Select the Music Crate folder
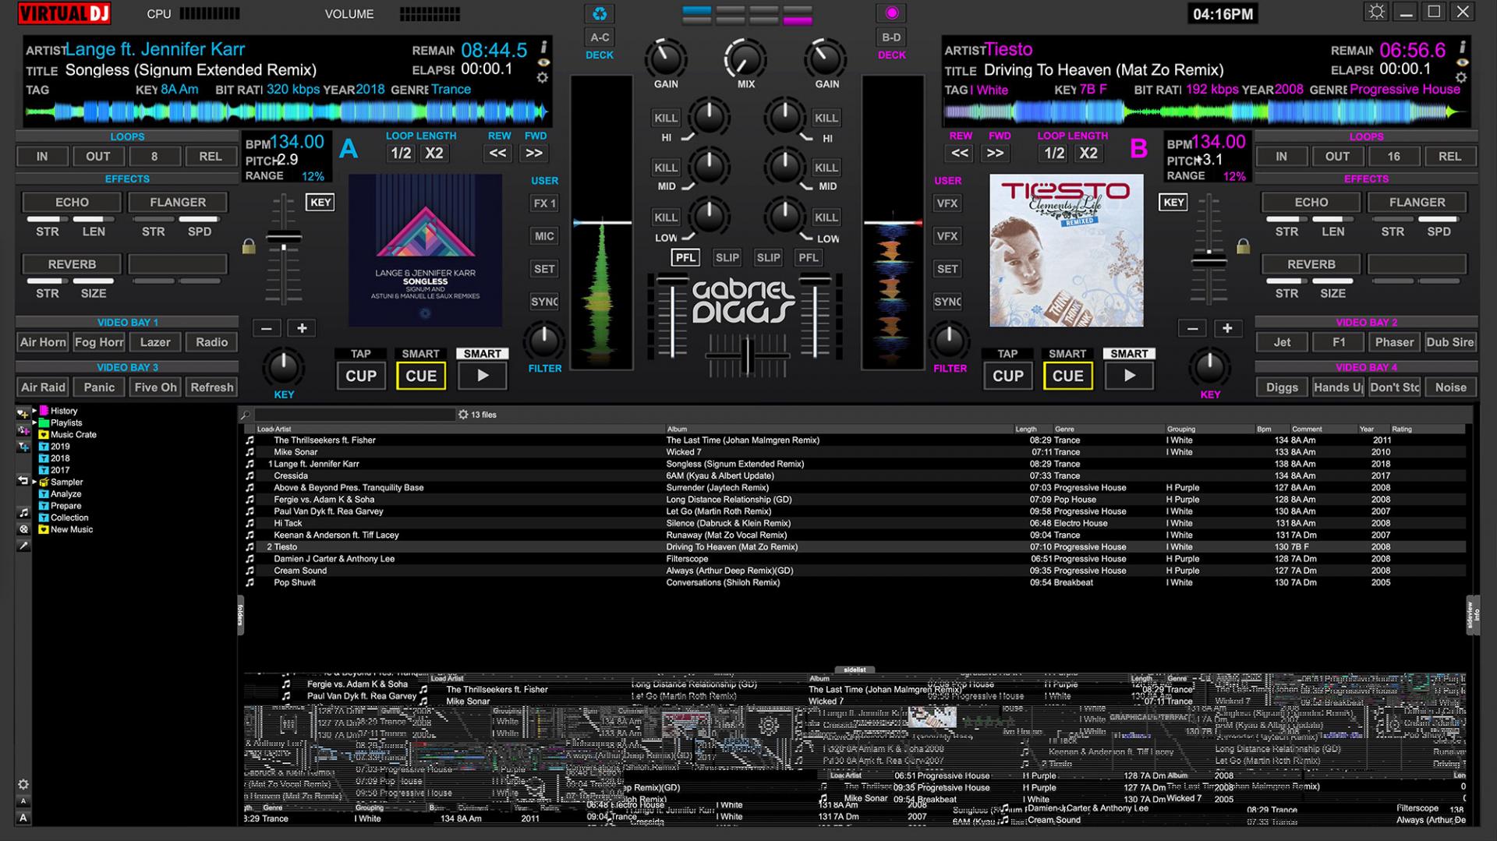The width and height of the screenshot is (1497, 841). [x=73, y=435]
